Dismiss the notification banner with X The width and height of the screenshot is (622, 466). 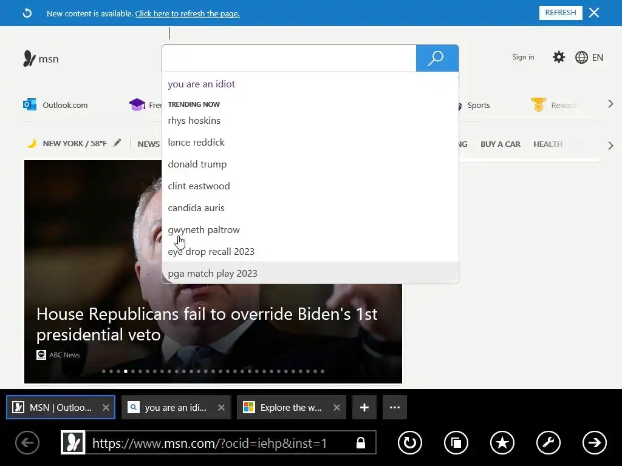click(594, 13)
